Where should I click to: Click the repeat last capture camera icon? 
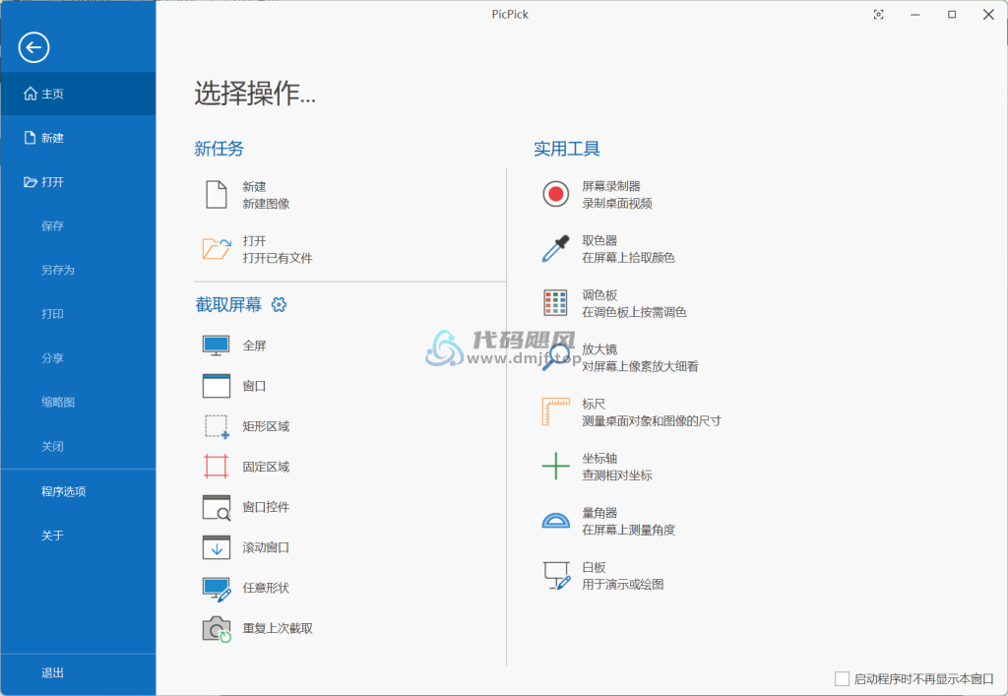point(217,630)
